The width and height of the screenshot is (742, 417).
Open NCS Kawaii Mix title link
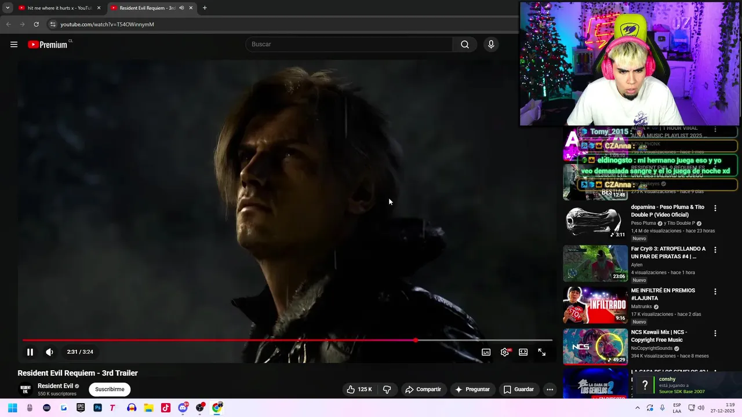click(660, 336)
